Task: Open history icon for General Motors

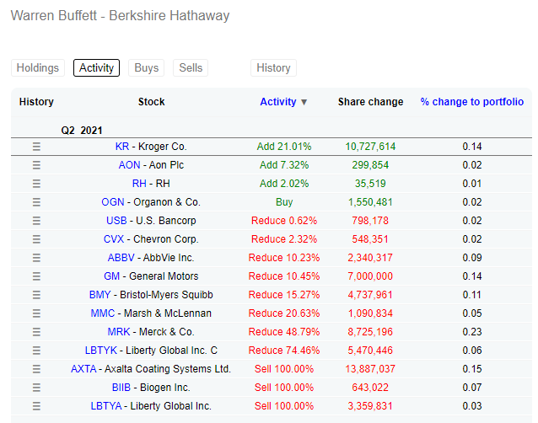Action: (x=36, y=276)
